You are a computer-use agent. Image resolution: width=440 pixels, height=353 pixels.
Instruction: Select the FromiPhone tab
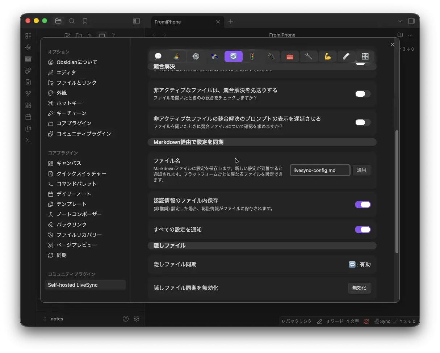[187, 22]
